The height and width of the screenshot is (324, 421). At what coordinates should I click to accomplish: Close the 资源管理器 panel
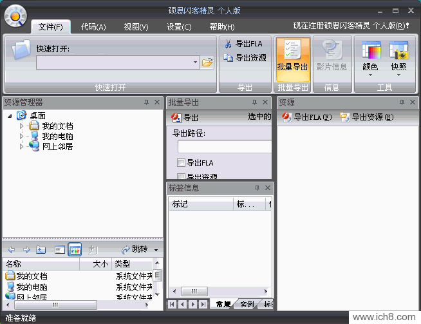coord(157,102)
